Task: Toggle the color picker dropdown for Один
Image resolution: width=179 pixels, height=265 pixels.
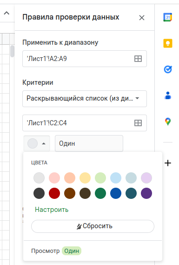Action: pos(37,143)
